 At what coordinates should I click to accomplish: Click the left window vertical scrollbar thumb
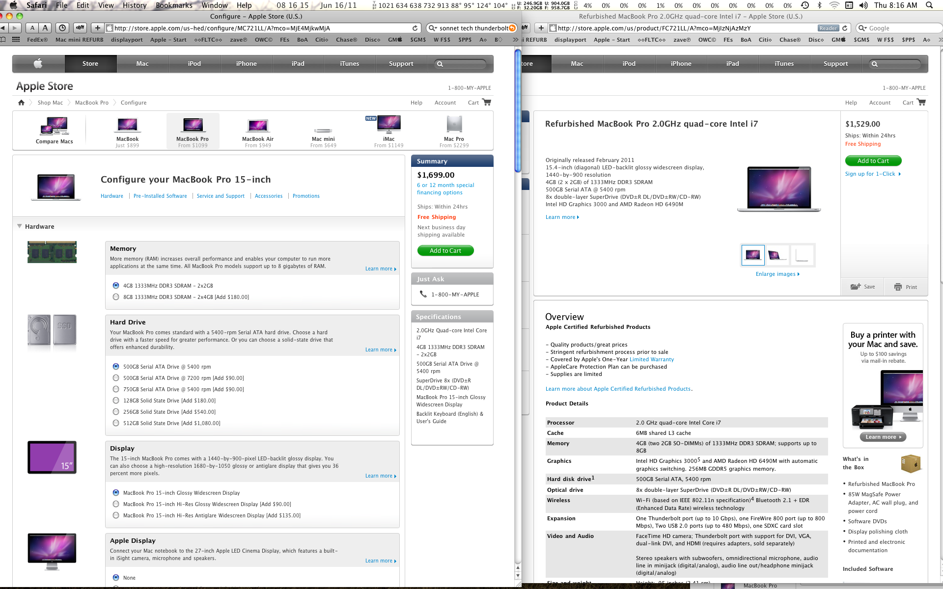(518, 110)
